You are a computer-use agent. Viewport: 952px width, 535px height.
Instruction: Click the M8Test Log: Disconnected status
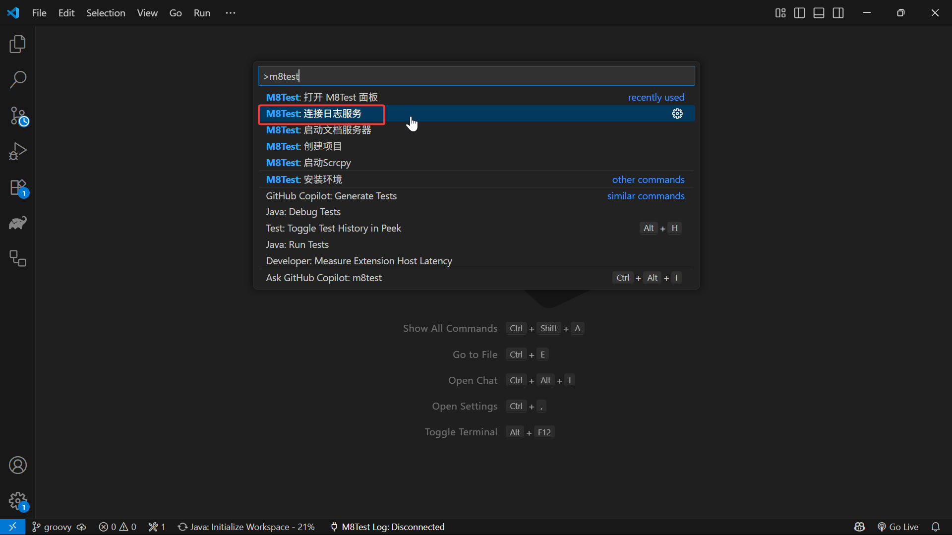point(387,527)
